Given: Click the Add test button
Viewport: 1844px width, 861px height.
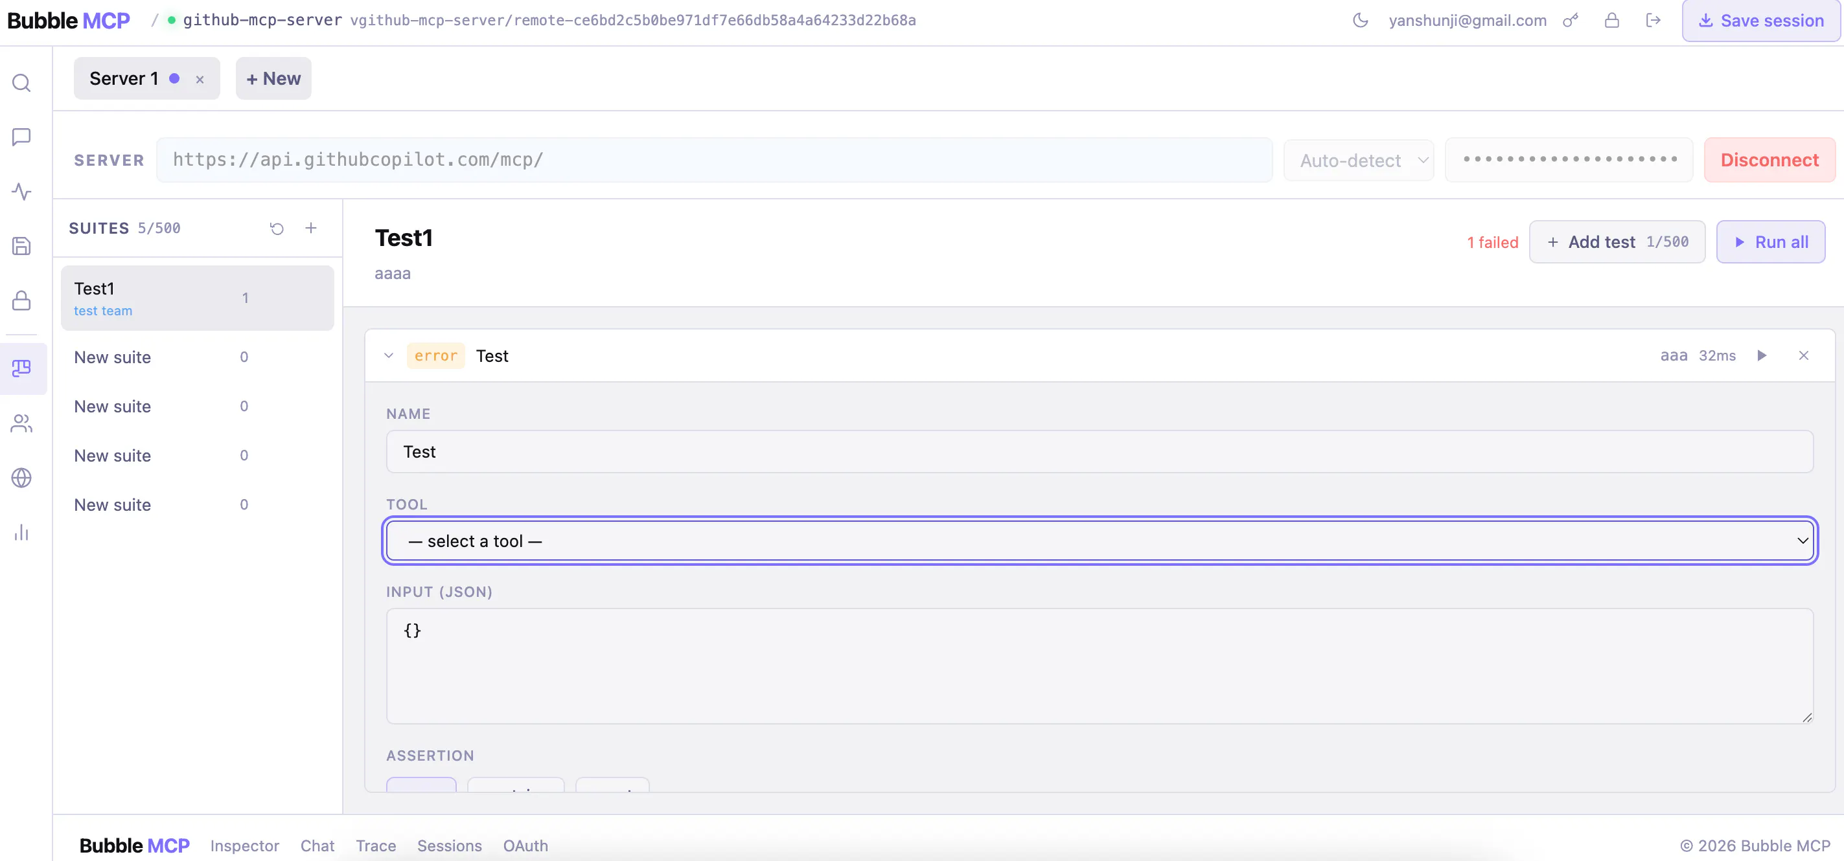Looking at the screenshot, I should pos(1617,241).
